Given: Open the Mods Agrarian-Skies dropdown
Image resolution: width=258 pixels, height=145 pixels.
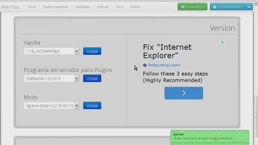Looking at the screenshot, I should pos(51,106).
